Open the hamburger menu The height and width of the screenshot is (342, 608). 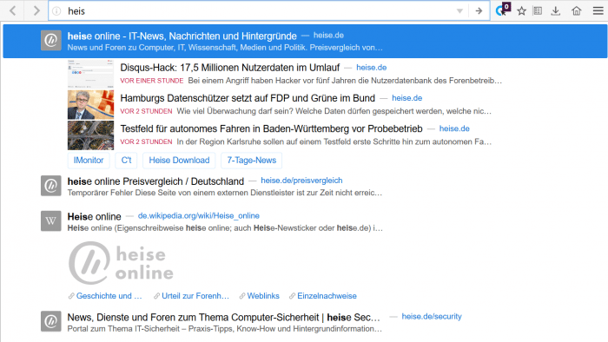[598, 10]
